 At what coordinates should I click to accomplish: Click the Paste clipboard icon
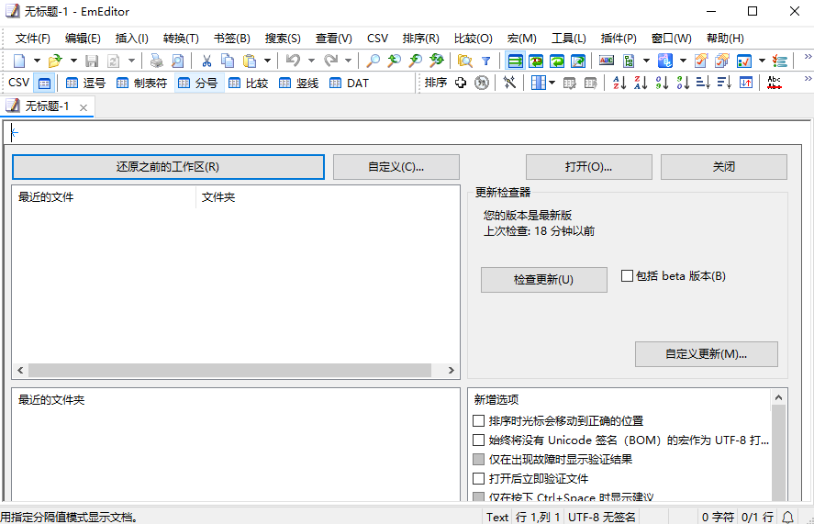click(250, 61)
